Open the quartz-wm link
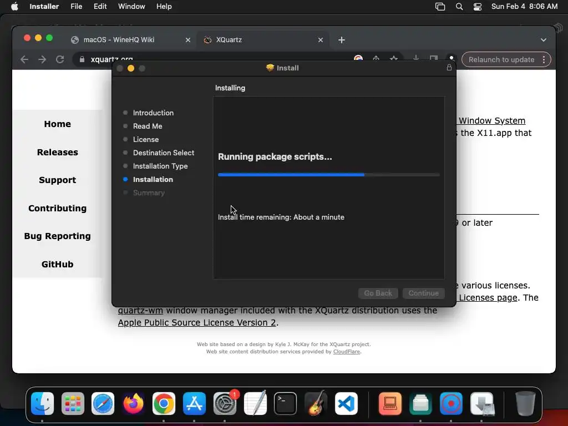 point(140,311)
